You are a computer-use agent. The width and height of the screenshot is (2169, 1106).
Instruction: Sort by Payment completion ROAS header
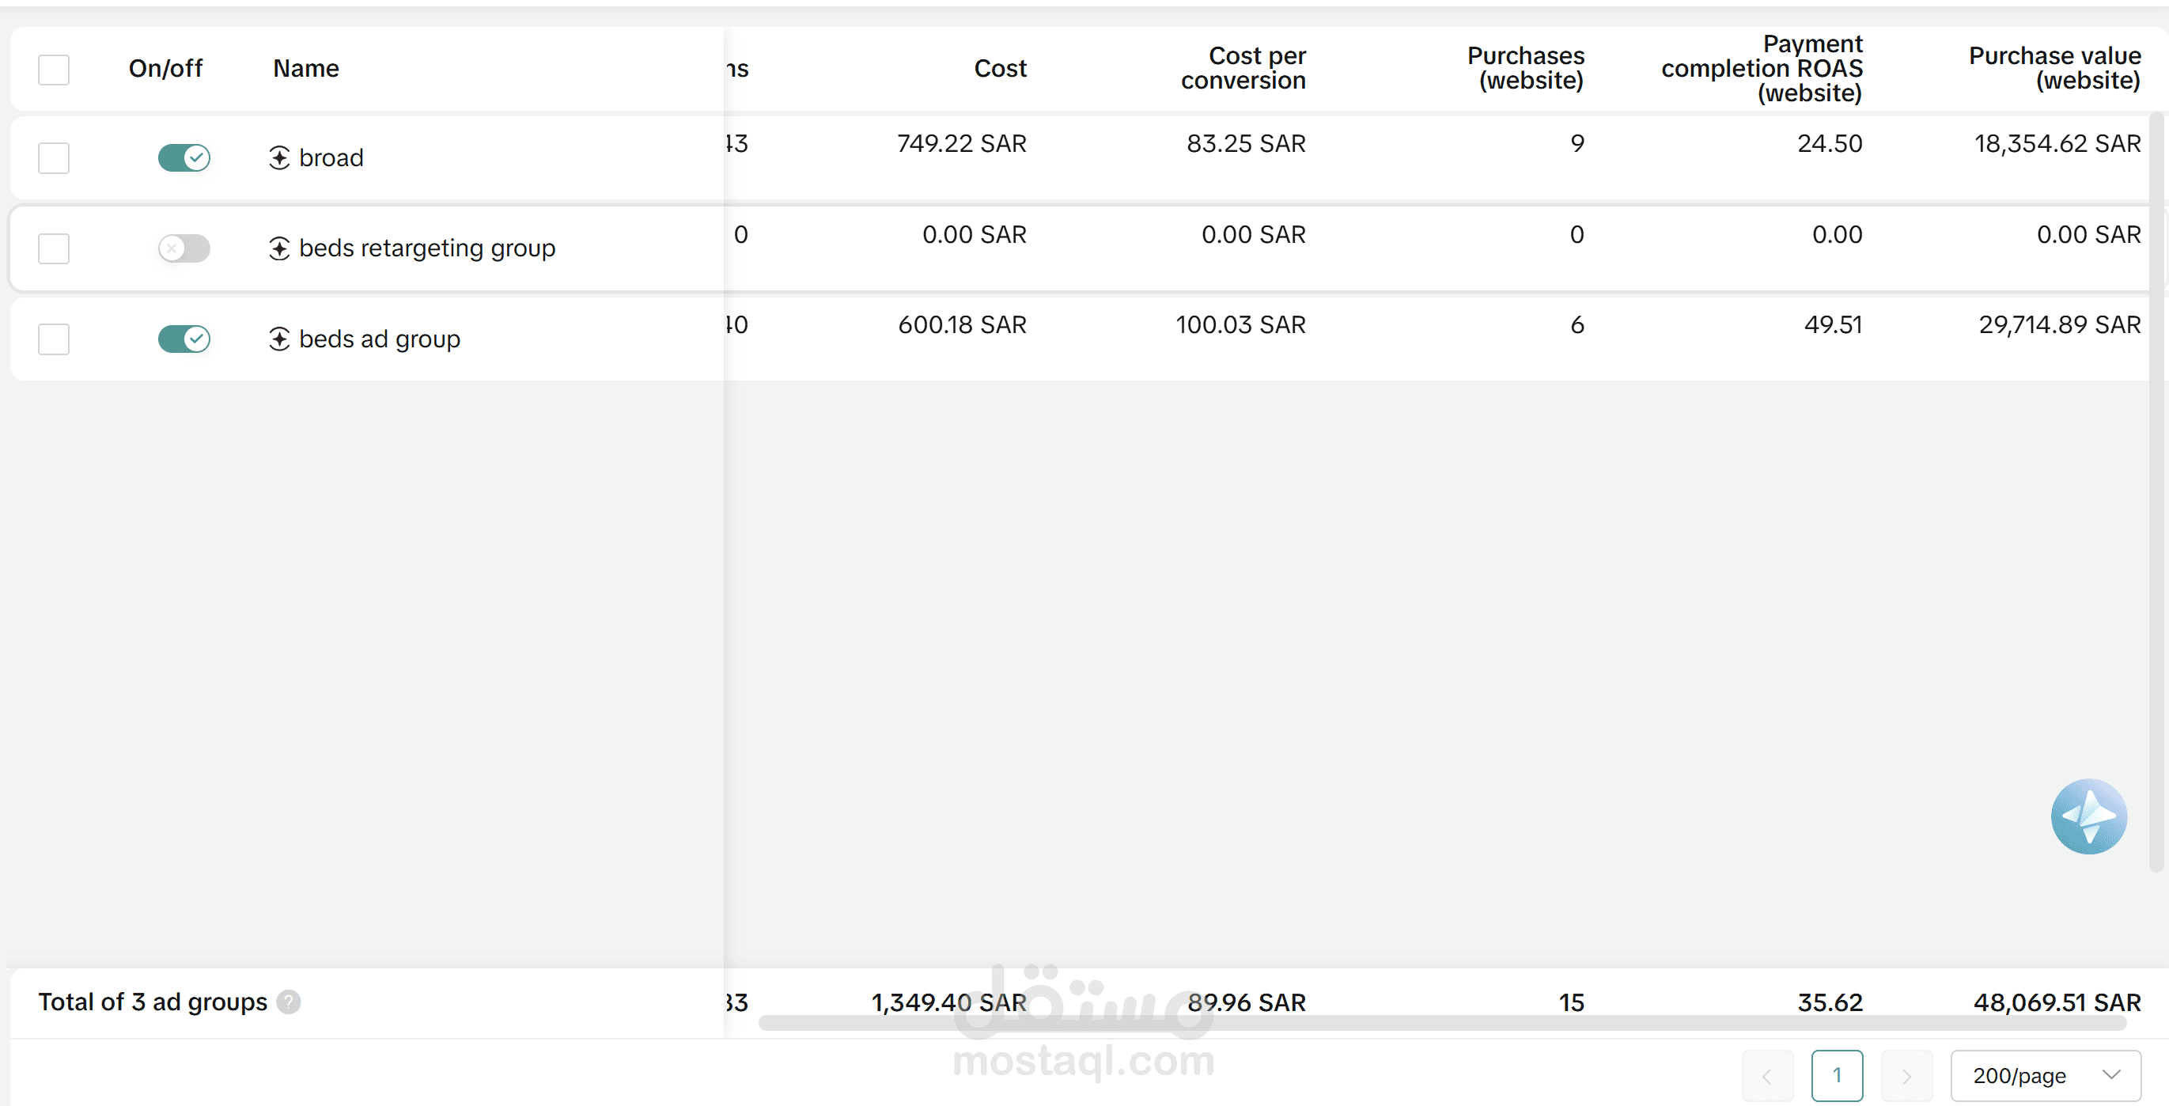tap(1762, 68)
